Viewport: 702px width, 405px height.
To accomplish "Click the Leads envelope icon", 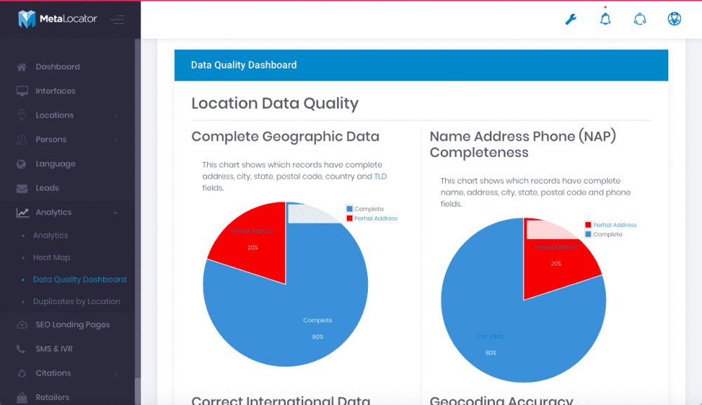I will [22, 188].
